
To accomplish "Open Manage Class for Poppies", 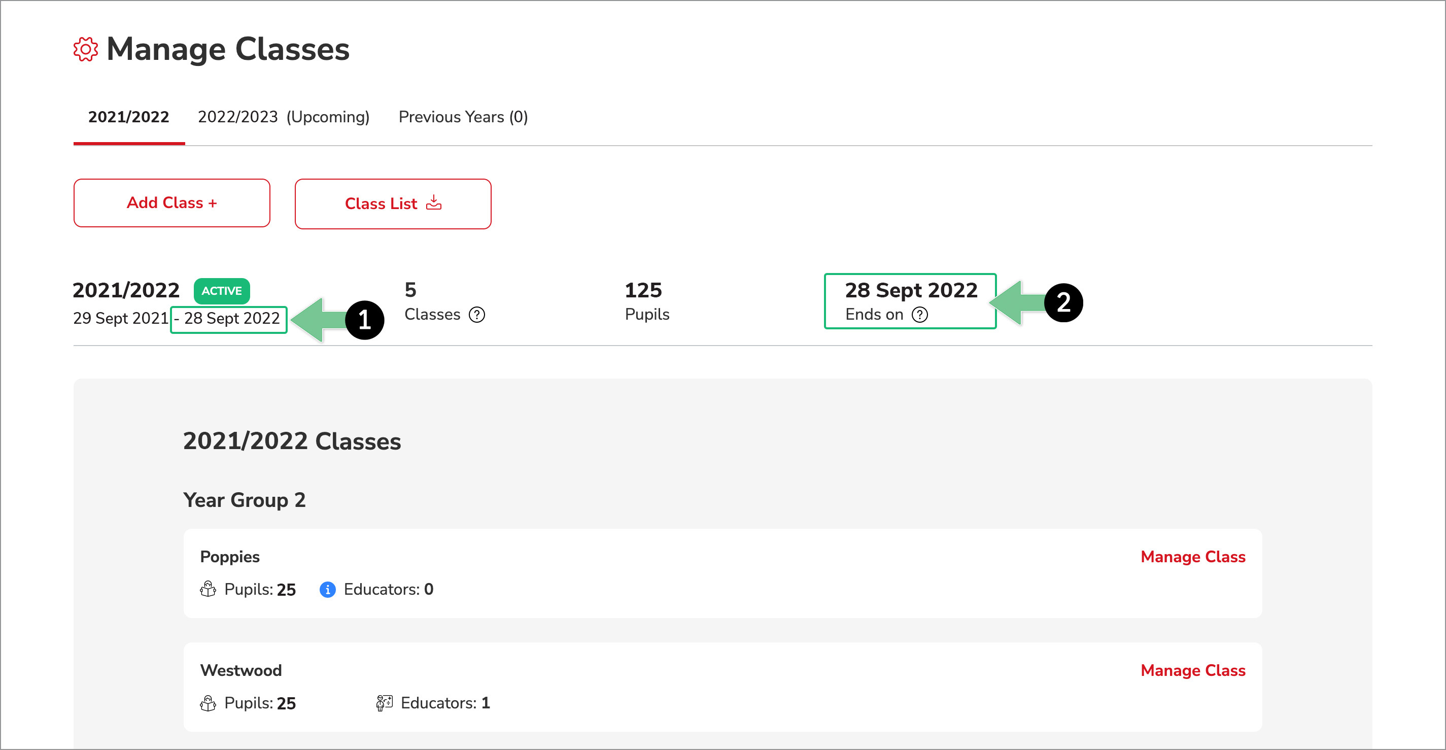I will tap(1192, 557).
